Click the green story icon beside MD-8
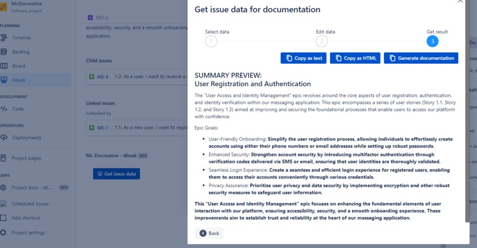 click(92, 77)
